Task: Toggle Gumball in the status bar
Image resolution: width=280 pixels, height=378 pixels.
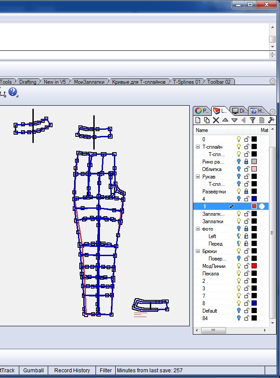Action: (x=33, y=371)
